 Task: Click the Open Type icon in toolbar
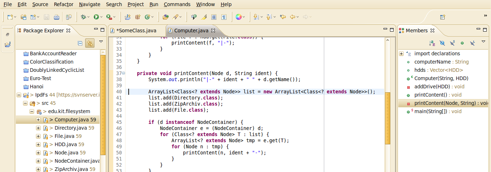coord(165,17)
